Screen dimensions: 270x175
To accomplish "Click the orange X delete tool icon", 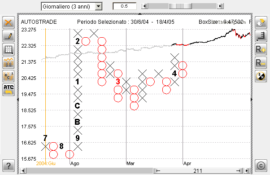I will point(9,22).
